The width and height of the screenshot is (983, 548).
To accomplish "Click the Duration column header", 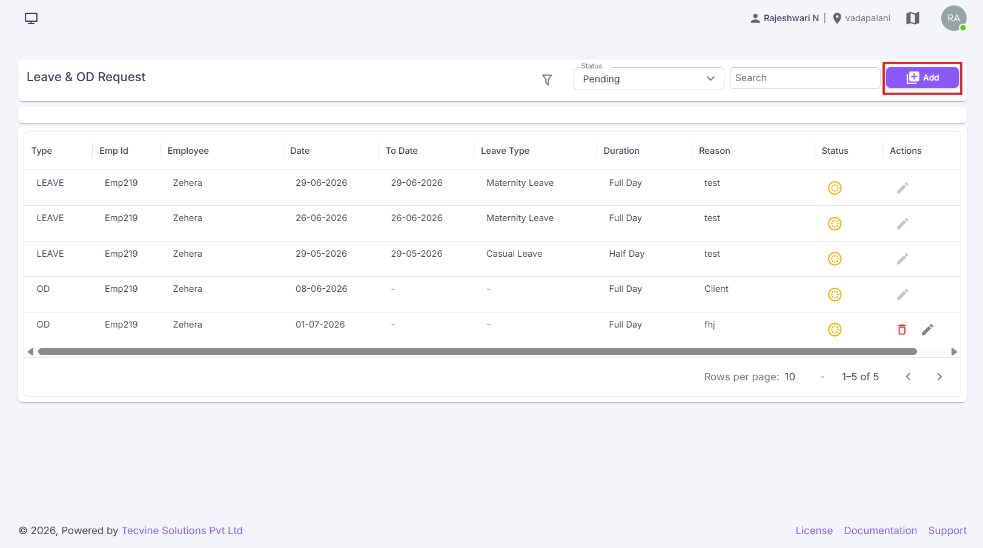I will (621, 151).
